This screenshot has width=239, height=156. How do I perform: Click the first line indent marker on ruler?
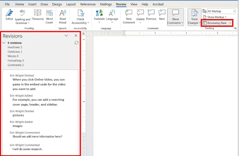point(124,32)
